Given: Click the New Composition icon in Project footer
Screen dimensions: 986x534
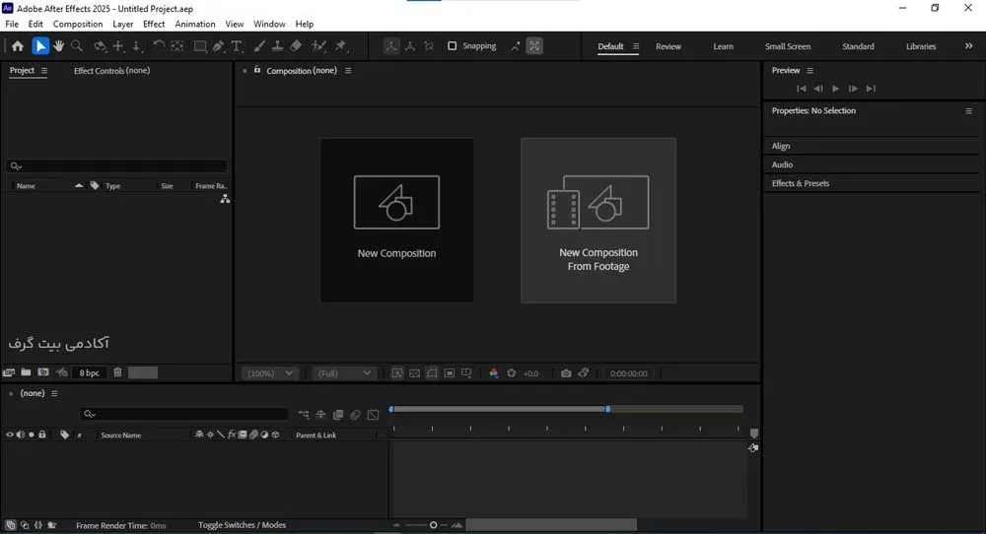Looking at the screenshot, I should (43, 372).
